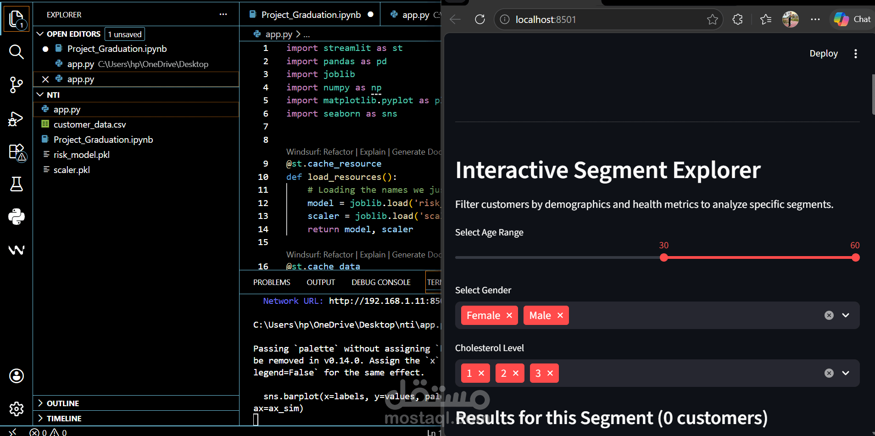Image resolution: width=875 pixels, height=436 pixels.
Task: Refresh the localhost page
Action: [480, 19]
